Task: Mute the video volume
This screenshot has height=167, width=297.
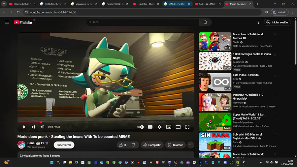Action: pos(43,127)
